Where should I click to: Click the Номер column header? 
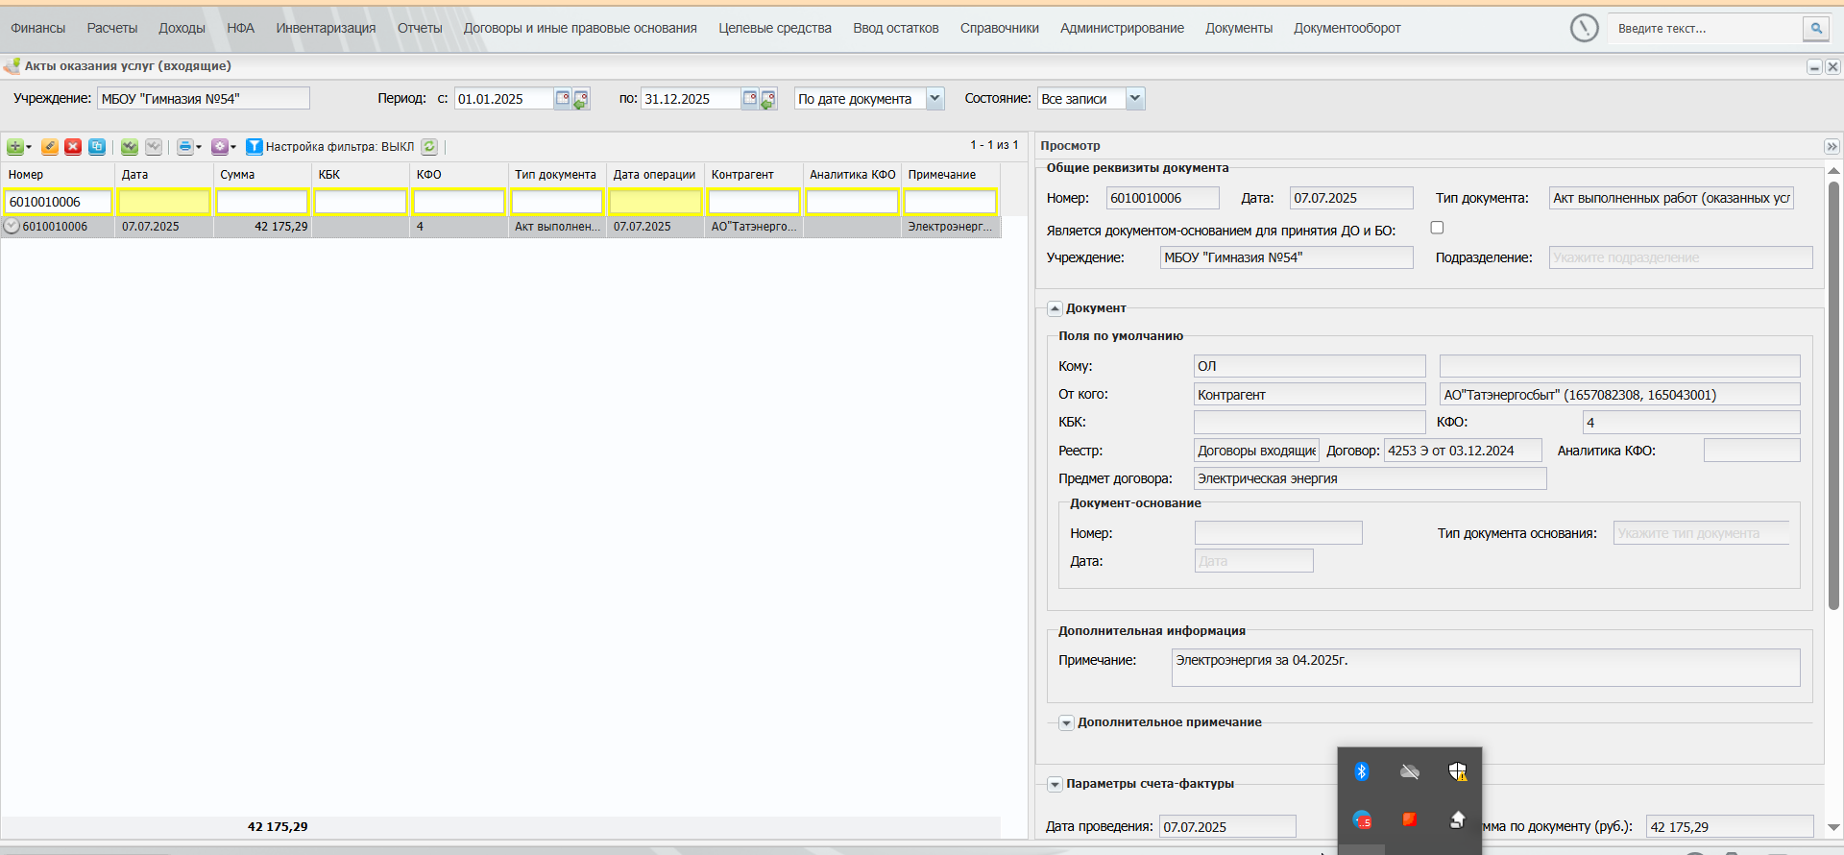click(x=59, y=175)
